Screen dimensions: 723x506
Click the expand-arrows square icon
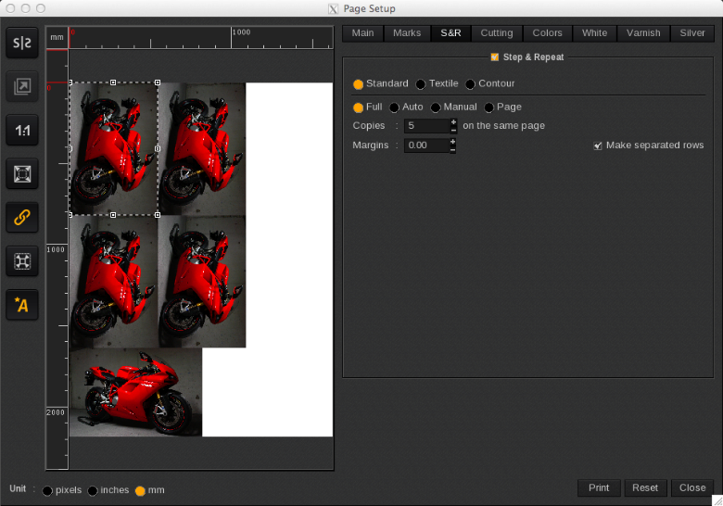click(22, 261)
